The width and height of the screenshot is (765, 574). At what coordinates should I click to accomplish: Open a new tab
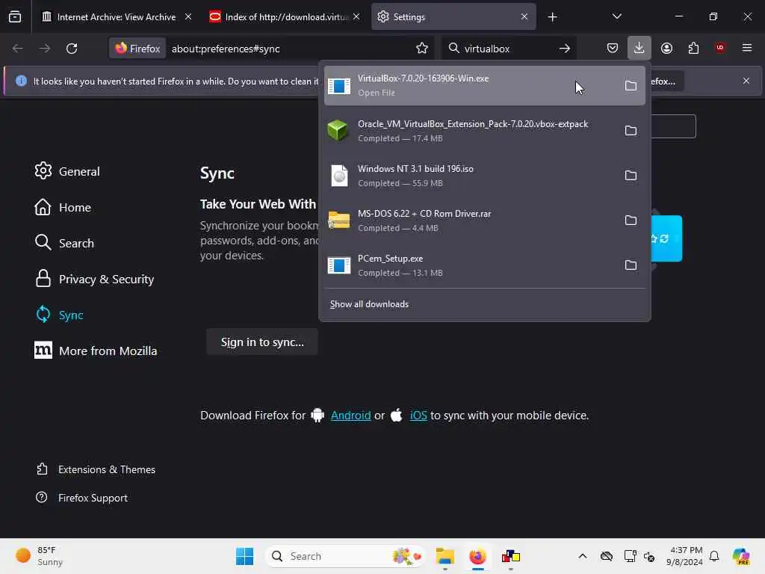552,17
